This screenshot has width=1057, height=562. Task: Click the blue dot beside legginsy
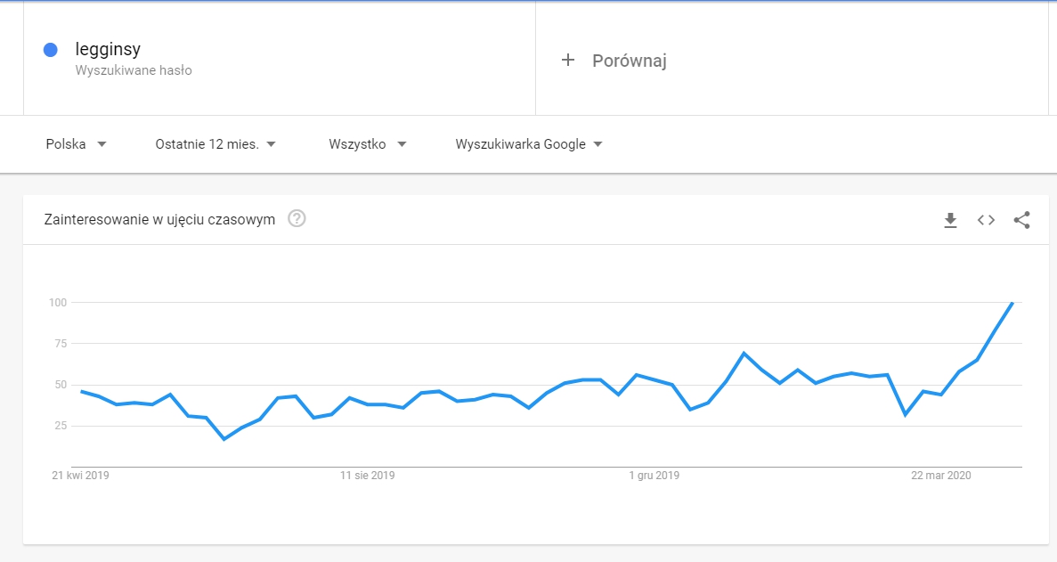pyautogui.click(x=51, y=50)
